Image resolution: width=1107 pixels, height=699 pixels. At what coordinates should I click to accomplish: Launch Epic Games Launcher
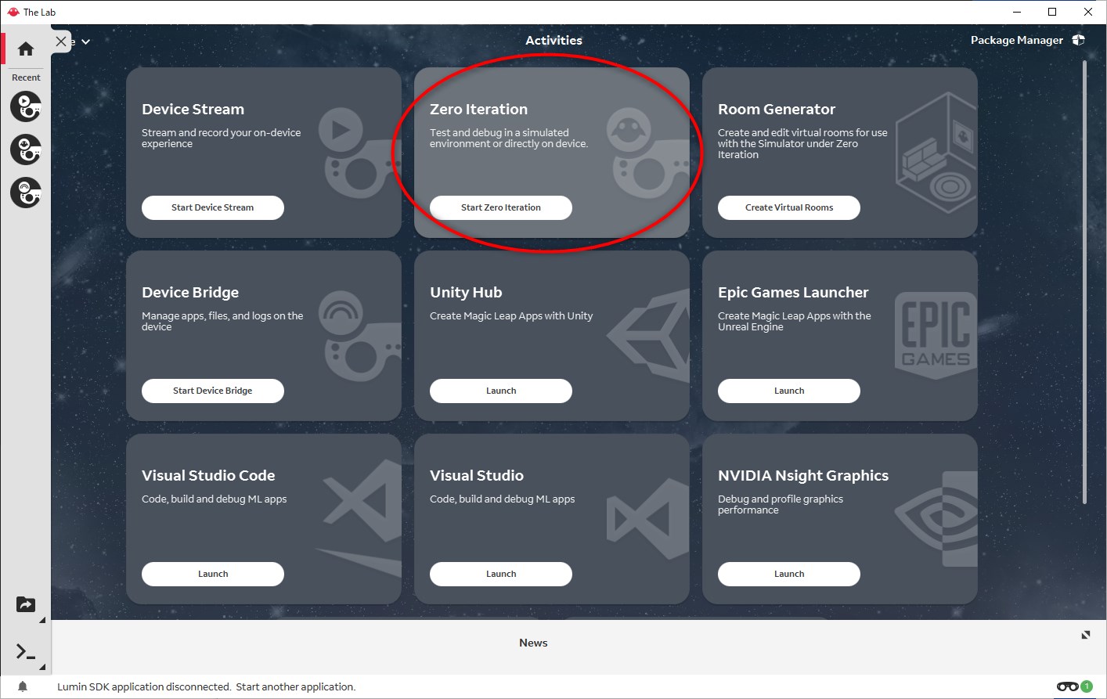pyautogui.click(x=789, y=391)
